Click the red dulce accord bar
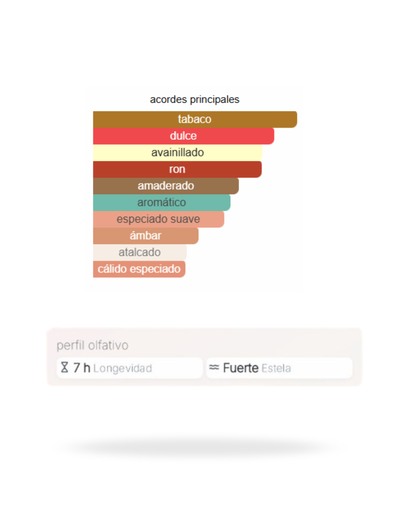Viewport: 405px width, 506px height. (x=183, y=136)
